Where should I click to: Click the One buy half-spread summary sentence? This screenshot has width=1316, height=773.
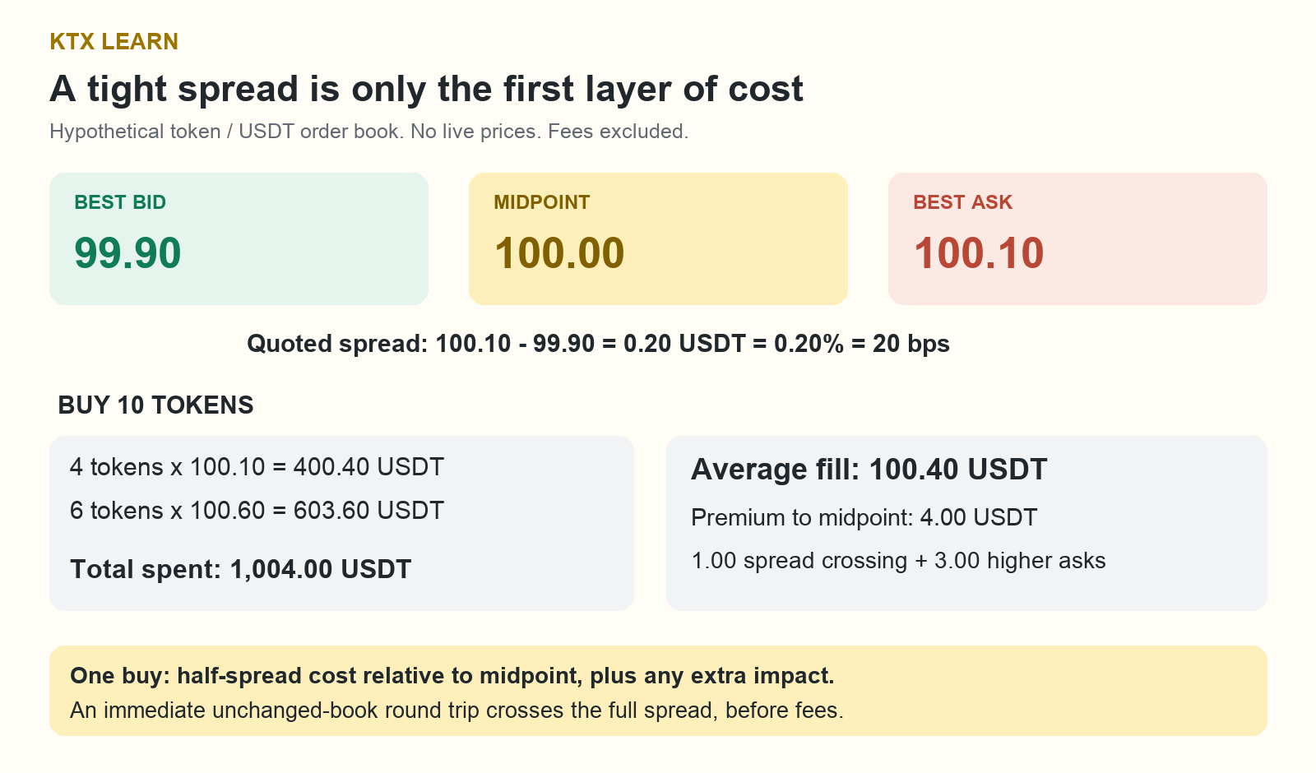pyautogui.click(x=452, y=676)
